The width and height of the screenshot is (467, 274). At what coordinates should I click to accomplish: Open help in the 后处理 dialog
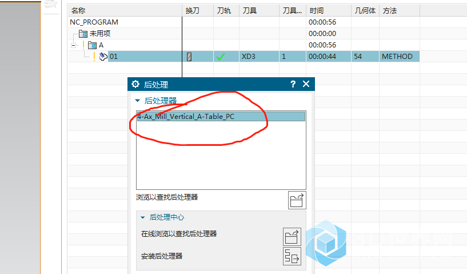point(293,84)
